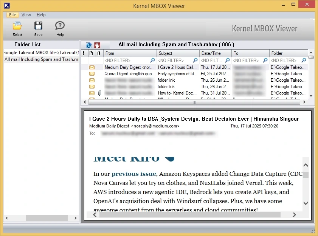Click the mail list horizontal scrollbar thumb
Image resolution: width=318 pixels, height=236 pixels.
194,102
